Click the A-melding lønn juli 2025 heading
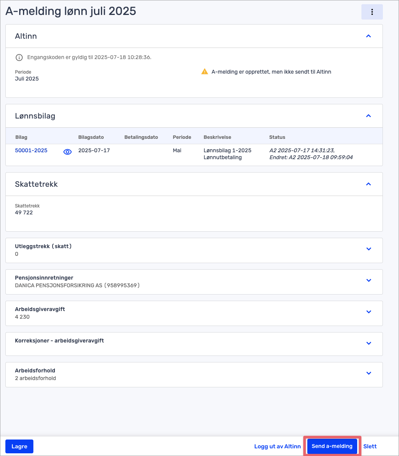The width and height of the screenshot is (399, 456). coord(71,12)
